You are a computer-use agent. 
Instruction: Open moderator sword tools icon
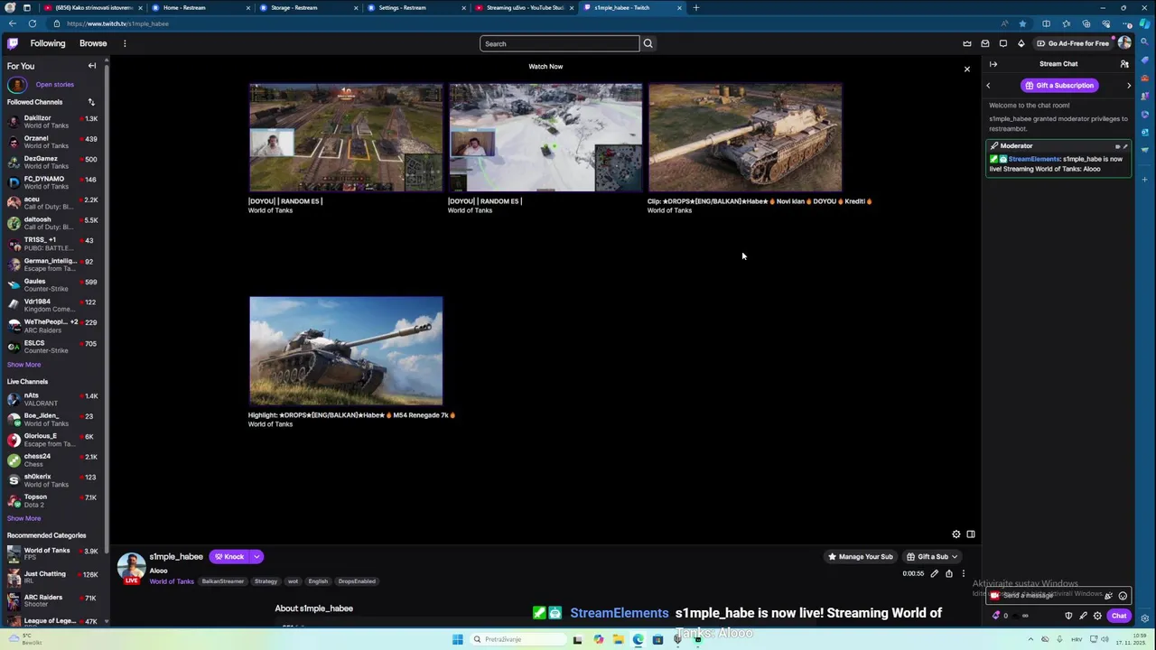tap(1083, 616)
